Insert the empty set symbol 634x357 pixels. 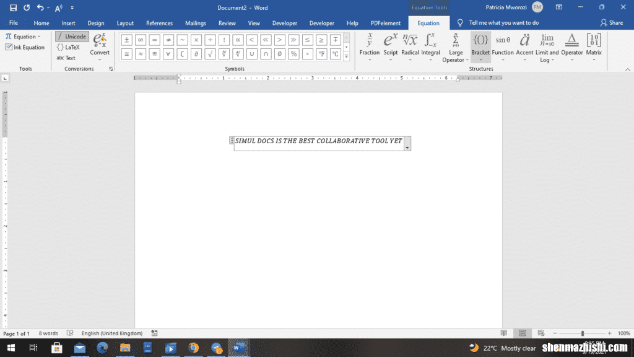(280, 54)
